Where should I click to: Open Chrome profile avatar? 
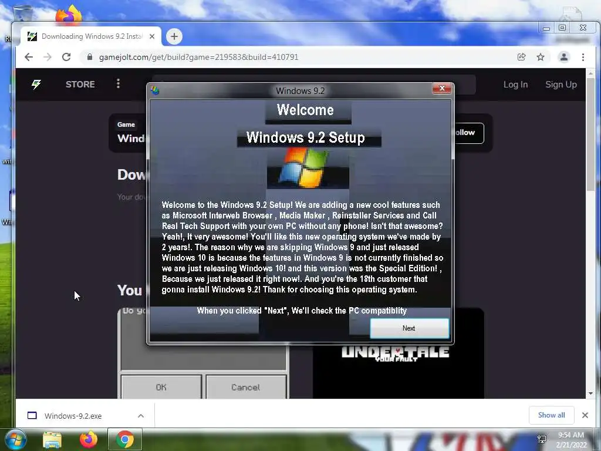click(x=564, y=57)
